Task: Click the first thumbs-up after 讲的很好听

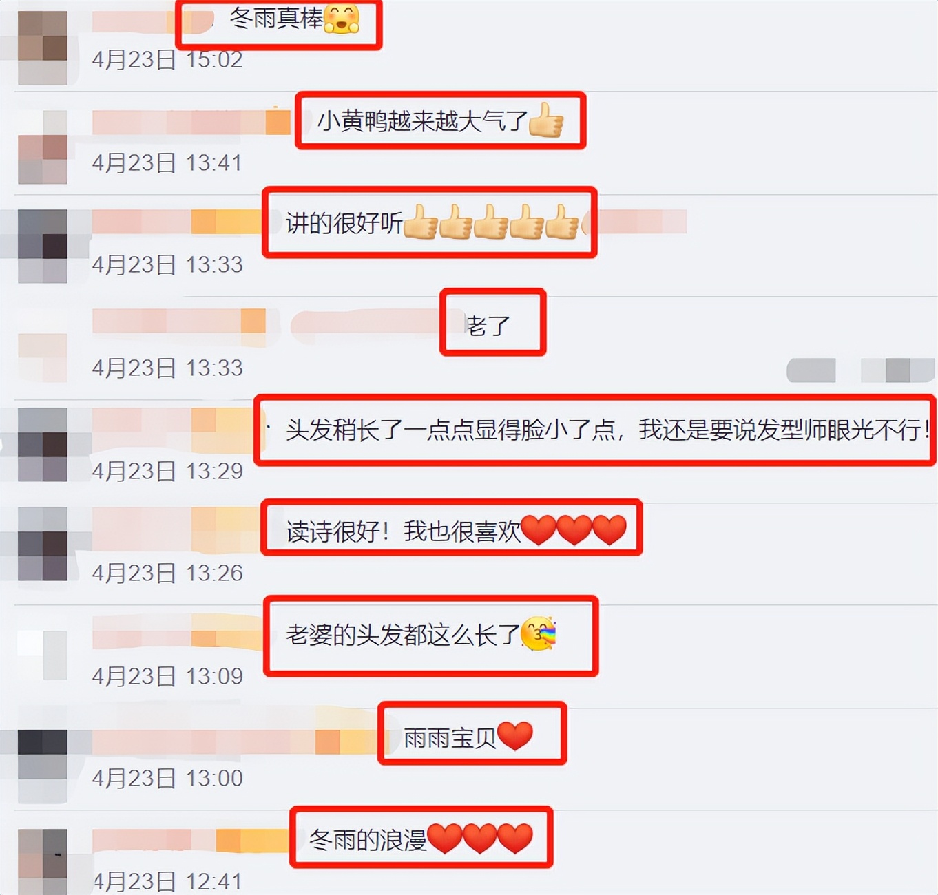Action: (x=421, y=222)
